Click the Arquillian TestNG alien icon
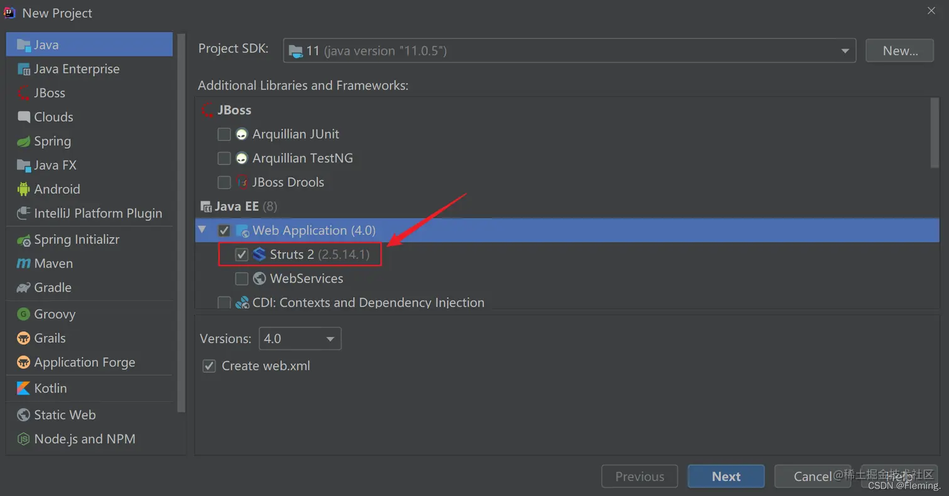949x496 pixels. (242, 158)
